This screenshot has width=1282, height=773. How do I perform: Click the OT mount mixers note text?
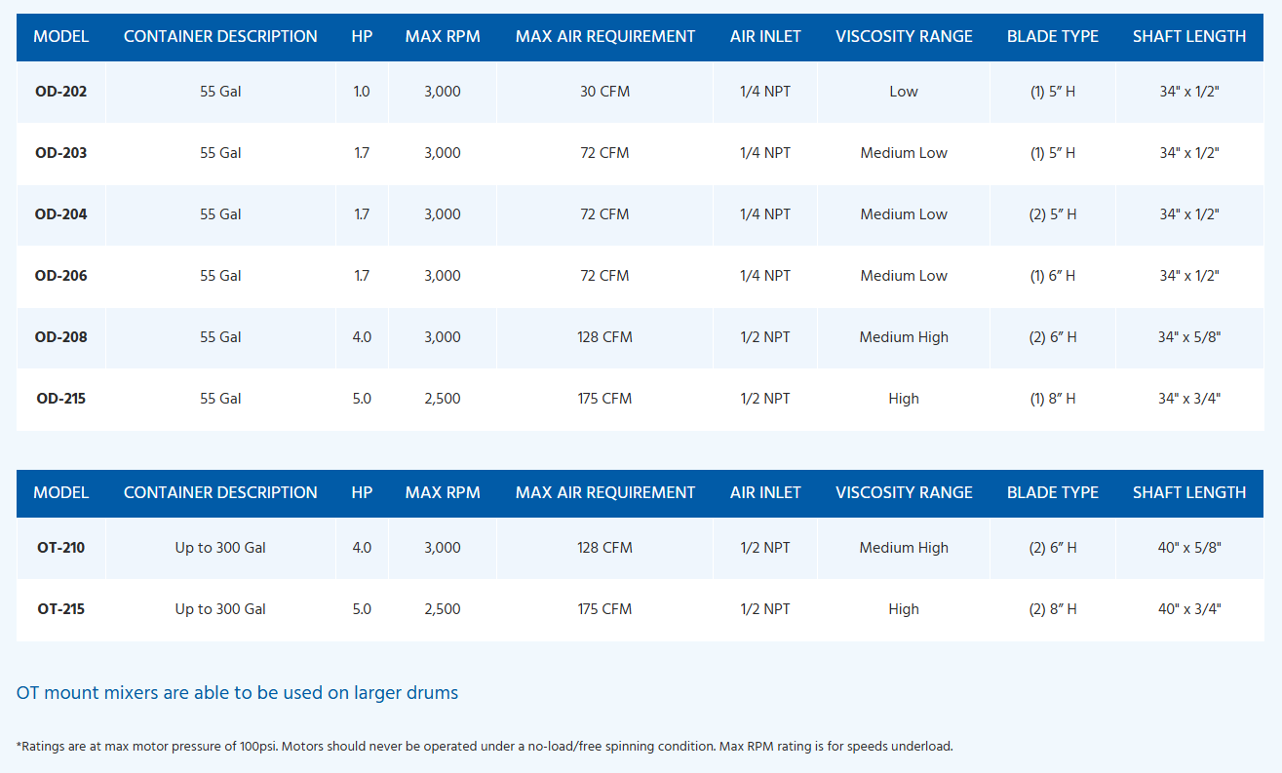(237, 693)
